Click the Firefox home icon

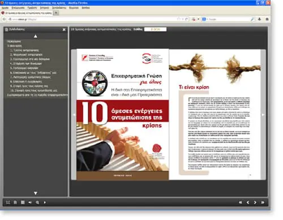click(x=267, y=19)
